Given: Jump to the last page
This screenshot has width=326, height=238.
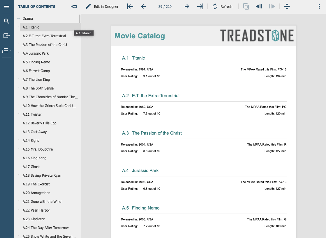Looking at the screenshot, I should 200,6.
